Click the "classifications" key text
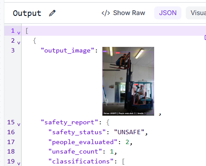 tap(81, 161)
